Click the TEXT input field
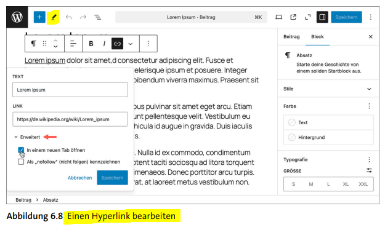 [70, 90]
